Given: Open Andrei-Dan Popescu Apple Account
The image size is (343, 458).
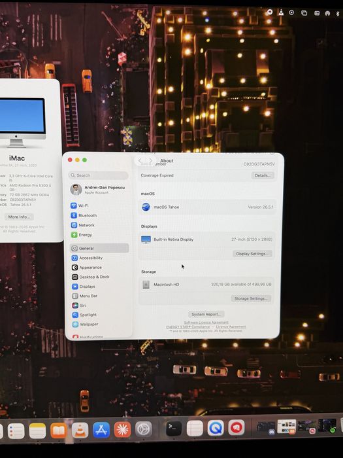Looking at the screenshot, I should (99, 189).
